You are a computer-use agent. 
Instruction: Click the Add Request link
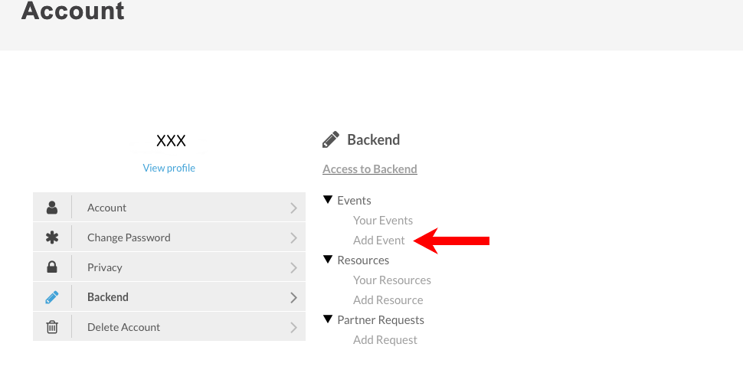click(385, 340)
